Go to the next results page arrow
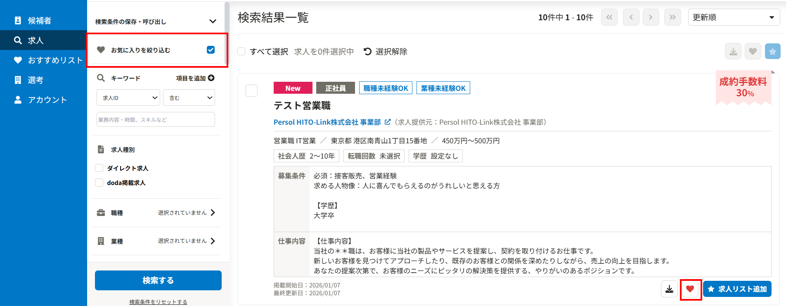This screenshot has width=786, height=306. click(x=651, y=17)
